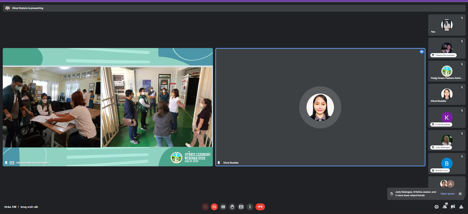Click the Elicel Rodullo (Presentation) label
The height and width of the screenshot is (214, 468).
pyautogui.click(x=33, y=163)
